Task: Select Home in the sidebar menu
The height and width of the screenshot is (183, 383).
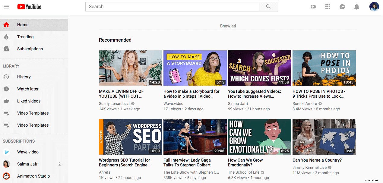Action: point(23,25)
